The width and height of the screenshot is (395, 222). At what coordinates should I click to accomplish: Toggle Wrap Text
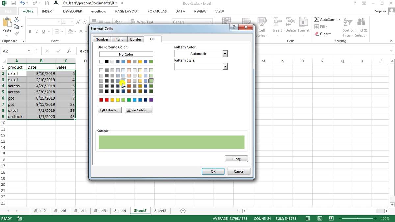coord(143,22)
